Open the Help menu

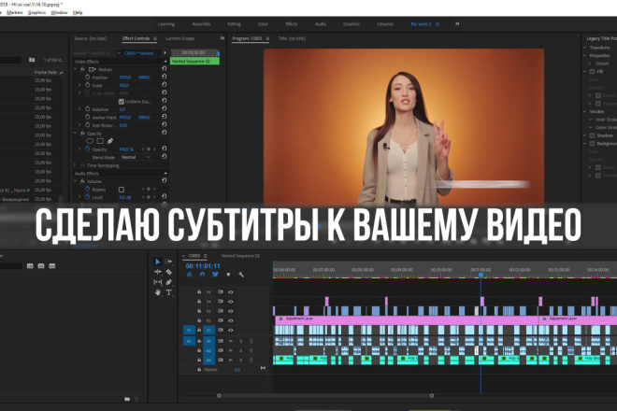point(78,12)
